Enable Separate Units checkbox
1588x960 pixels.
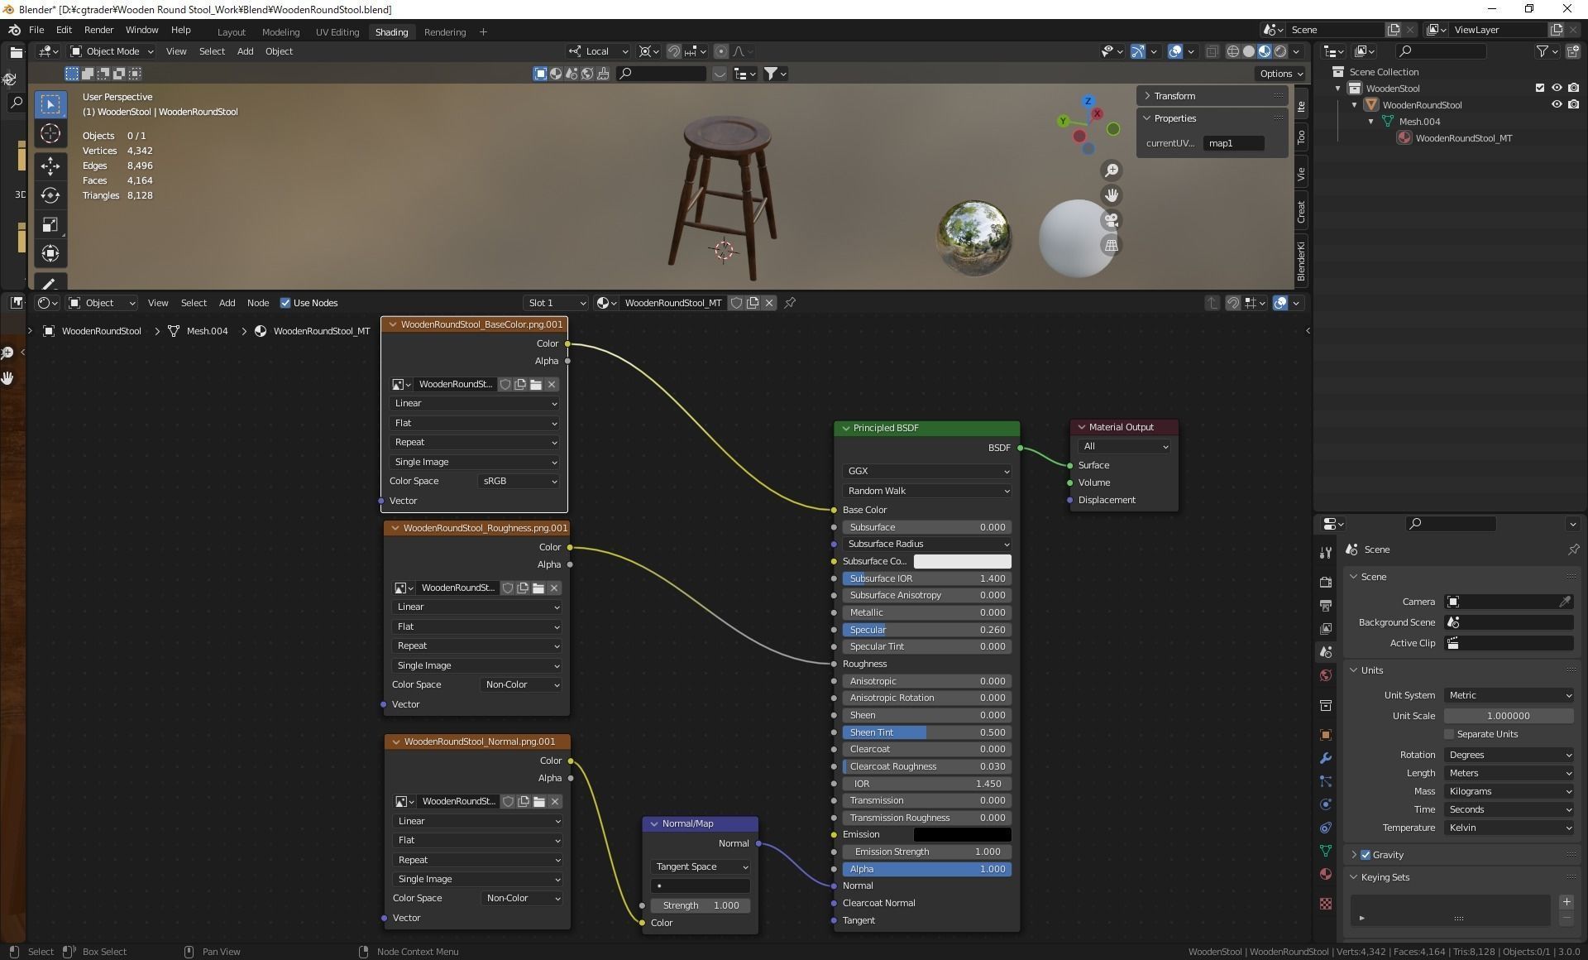click(1449, 734)
